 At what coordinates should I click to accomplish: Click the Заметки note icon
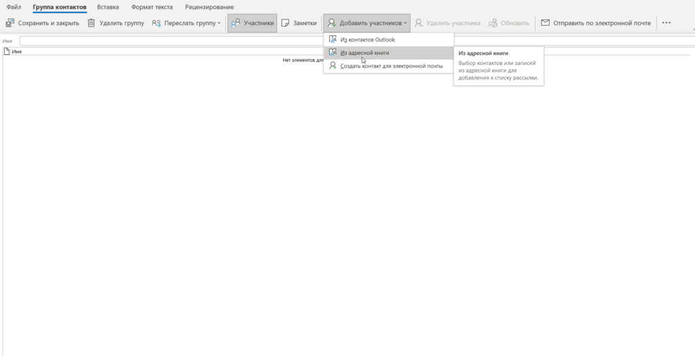[286, 22]
